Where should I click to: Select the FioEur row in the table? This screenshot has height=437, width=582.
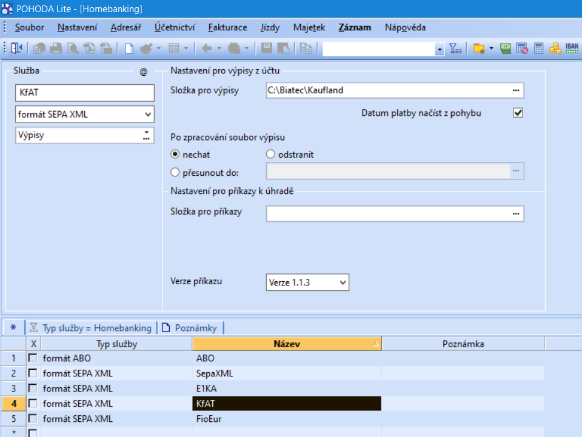286,418
